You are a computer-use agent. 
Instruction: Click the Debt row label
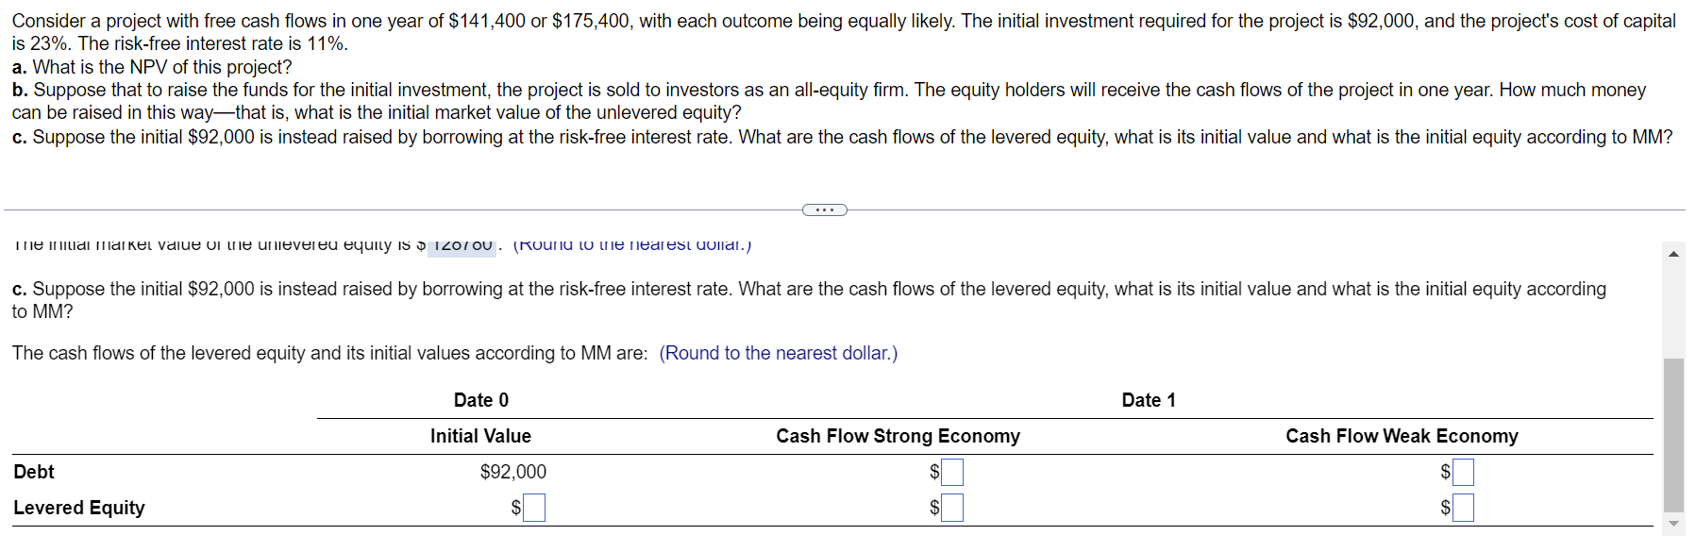click(33, 471)
